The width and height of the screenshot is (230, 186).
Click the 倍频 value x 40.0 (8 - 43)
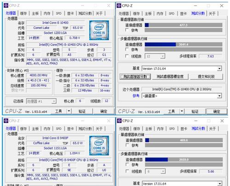pyautogui.click(x=39, y=80)
